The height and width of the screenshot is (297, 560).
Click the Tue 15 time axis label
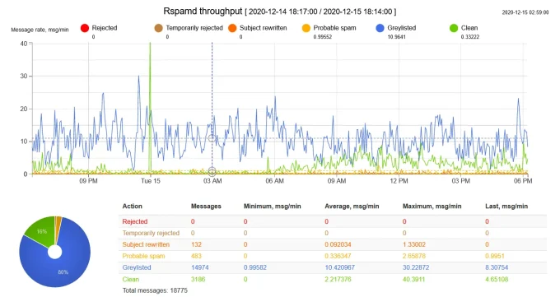(151, 181)
